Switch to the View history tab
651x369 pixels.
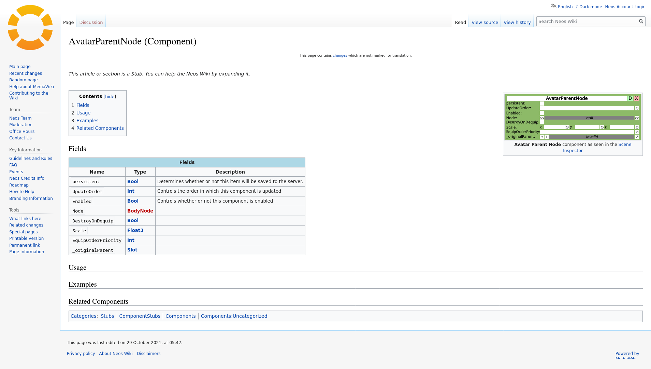click(x=517, y=23)
